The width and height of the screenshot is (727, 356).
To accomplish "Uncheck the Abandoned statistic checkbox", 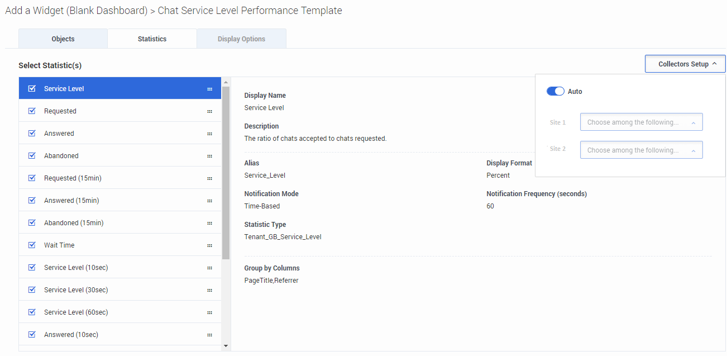I will tap(32, 155).
